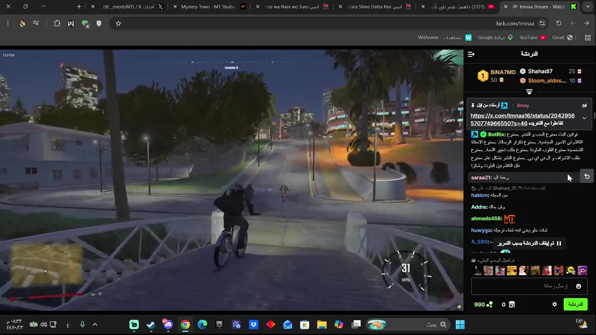
Task: Click the microphone icon in system tray
Action: pos(82,324)
